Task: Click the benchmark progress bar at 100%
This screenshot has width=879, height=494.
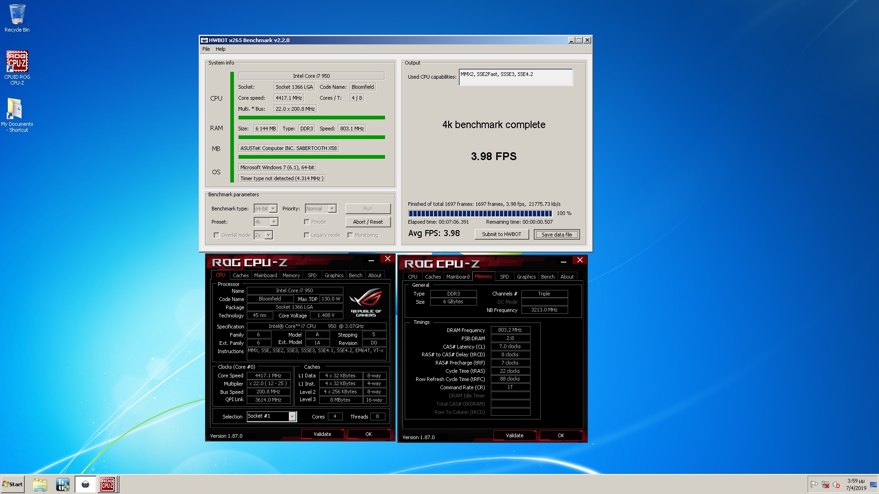Action: pos(480,213)
